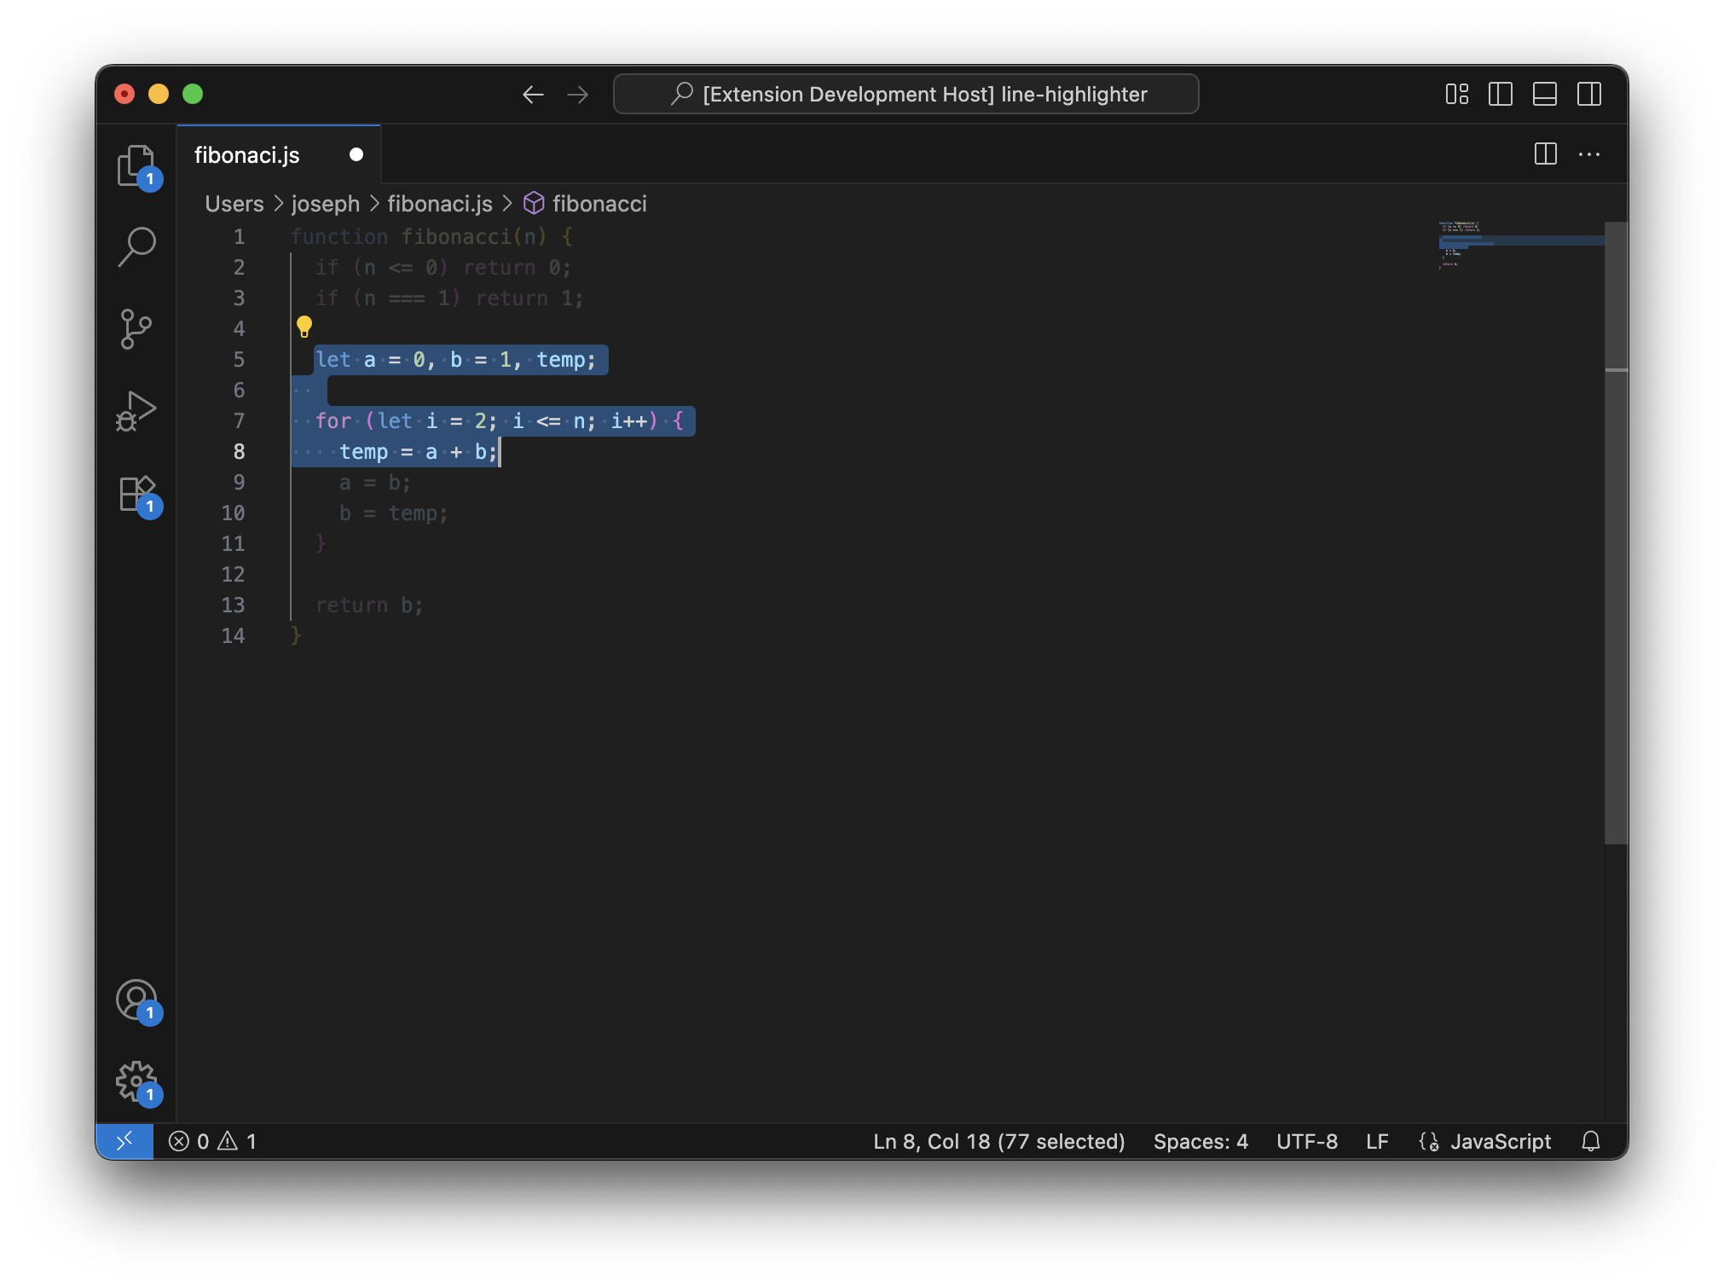Click the 'return b;' line
This screenshot has height=1286, width=1724.
tap(369, 605)
